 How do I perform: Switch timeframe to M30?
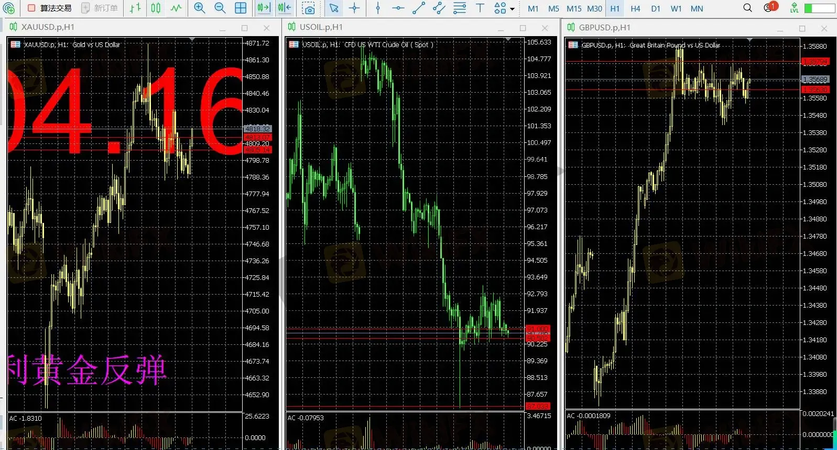coord(594,8)
